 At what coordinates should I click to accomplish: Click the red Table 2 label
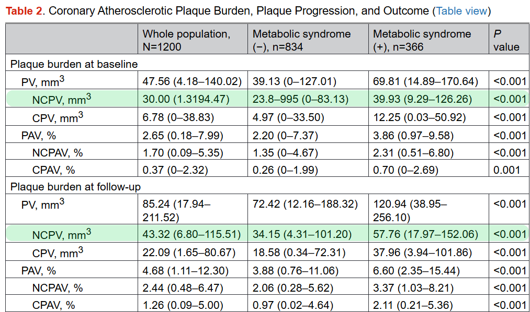23,10
